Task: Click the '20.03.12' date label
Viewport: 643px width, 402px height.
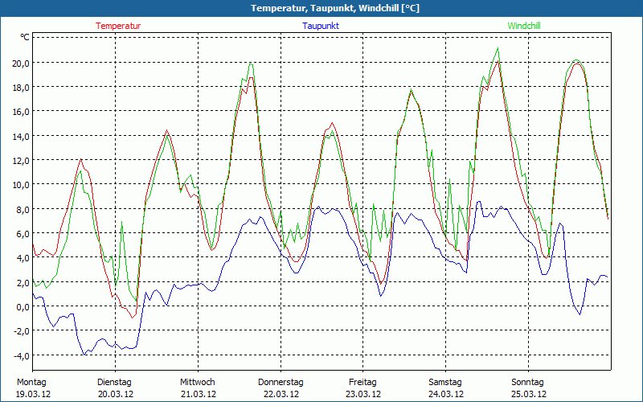Action: pos(116,394)
